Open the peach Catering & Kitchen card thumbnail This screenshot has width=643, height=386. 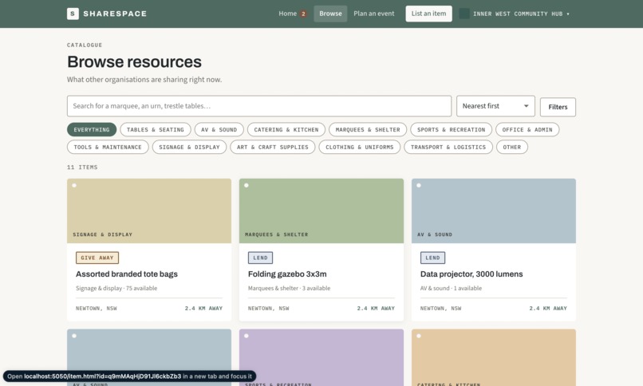[494, 358]
